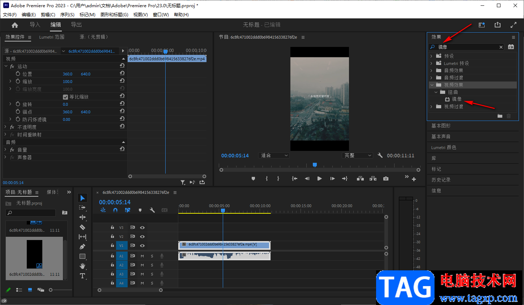This screenshot has width=524, height=305.
Task: Open the 基本图形 panel
Action: click(441, 126)
